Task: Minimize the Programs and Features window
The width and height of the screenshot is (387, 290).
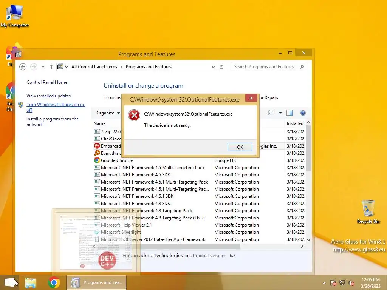Action: (280, 53)
